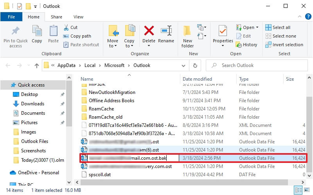Click the Paste clipboard icon
The height and width of the screenshot is (195, 313).
coord(53,31)
